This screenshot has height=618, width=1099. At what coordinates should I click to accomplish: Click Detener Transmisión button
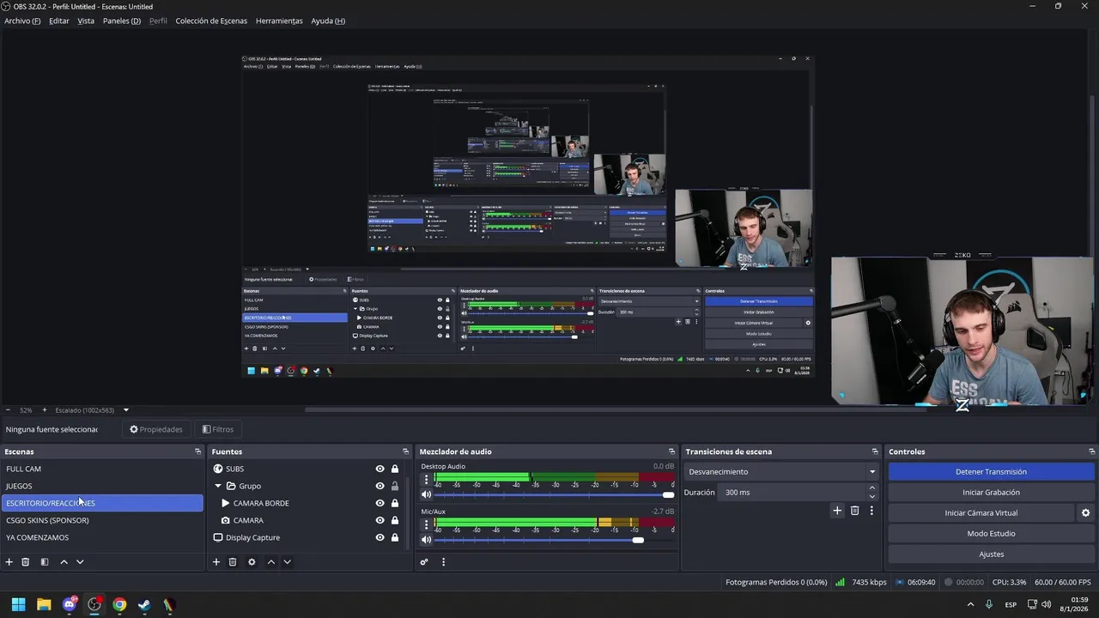pos(991,472)
